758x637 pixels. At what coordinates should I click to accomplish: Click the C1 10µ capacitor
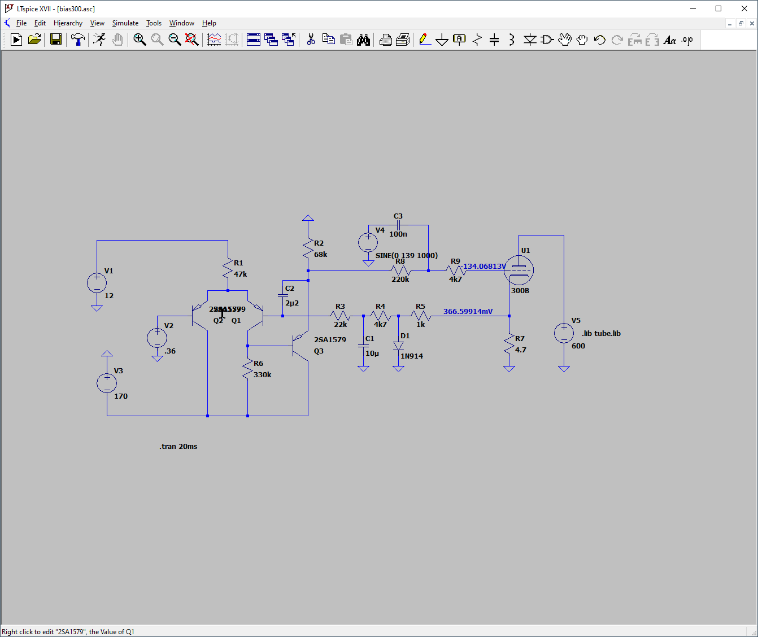point(363,345)
